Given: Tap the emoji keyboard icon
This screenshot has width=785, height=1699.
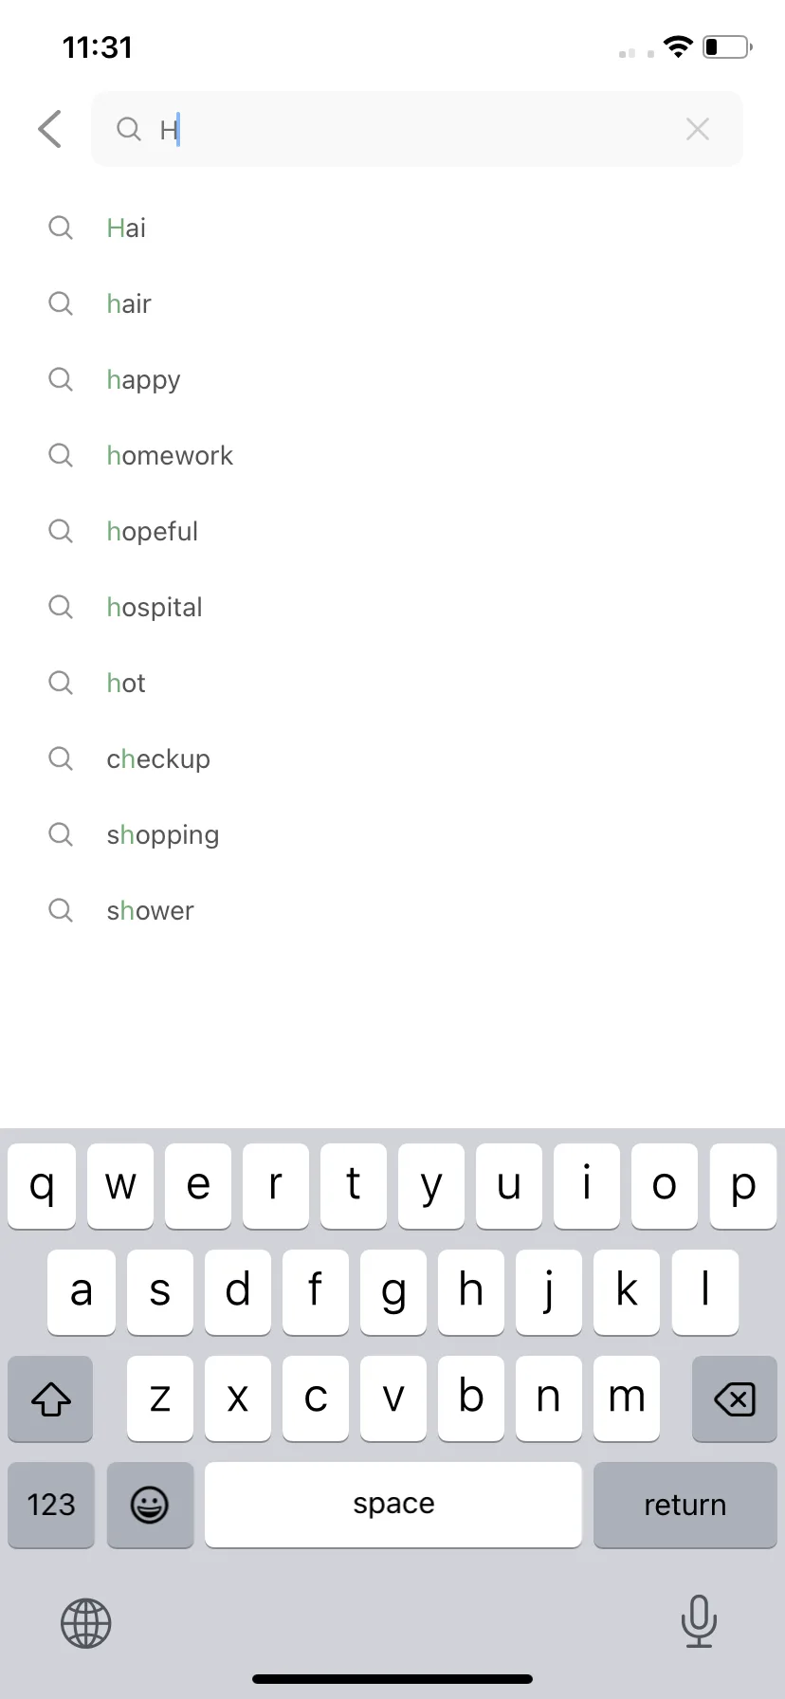Looking at the screenshot, I should (x=150, y=1505).
